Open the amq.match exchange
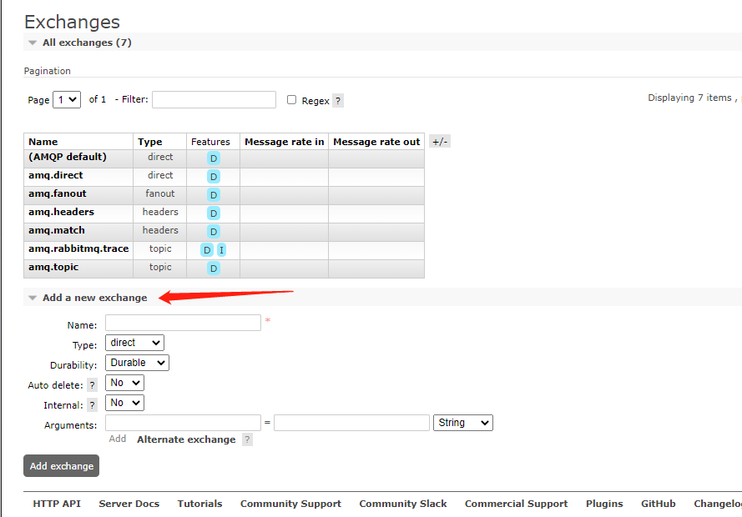742x517 pixels. pos(56,231)
